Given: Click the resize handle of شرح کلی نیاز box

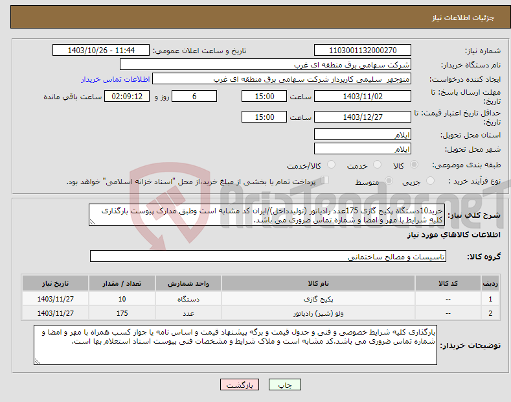Looking at the screenshot, I should pyautogui.click(x=93, y=222).
